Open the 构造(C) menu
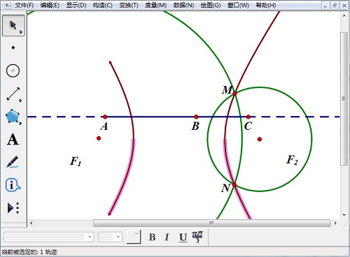The image size is (350, 257). [x=102, y=5]
